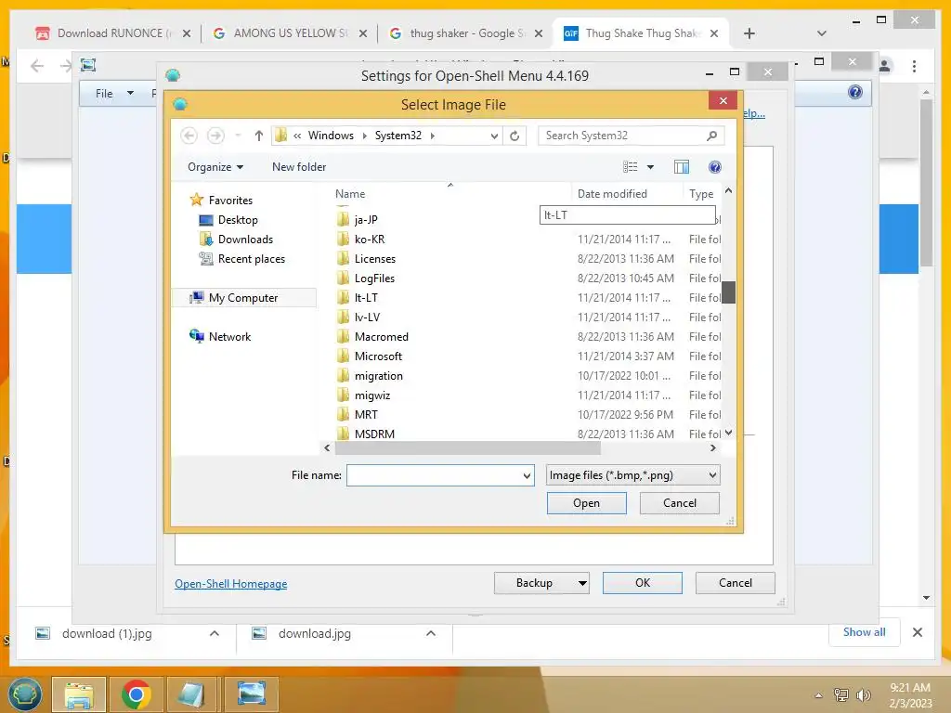Cancel the Select Image File dialog
This screenshot has height=713, width=951.
[679, 503]
